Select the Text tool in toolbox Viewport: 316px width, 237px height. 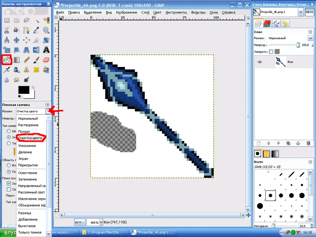pyautogui.click(x=46, y=50)
